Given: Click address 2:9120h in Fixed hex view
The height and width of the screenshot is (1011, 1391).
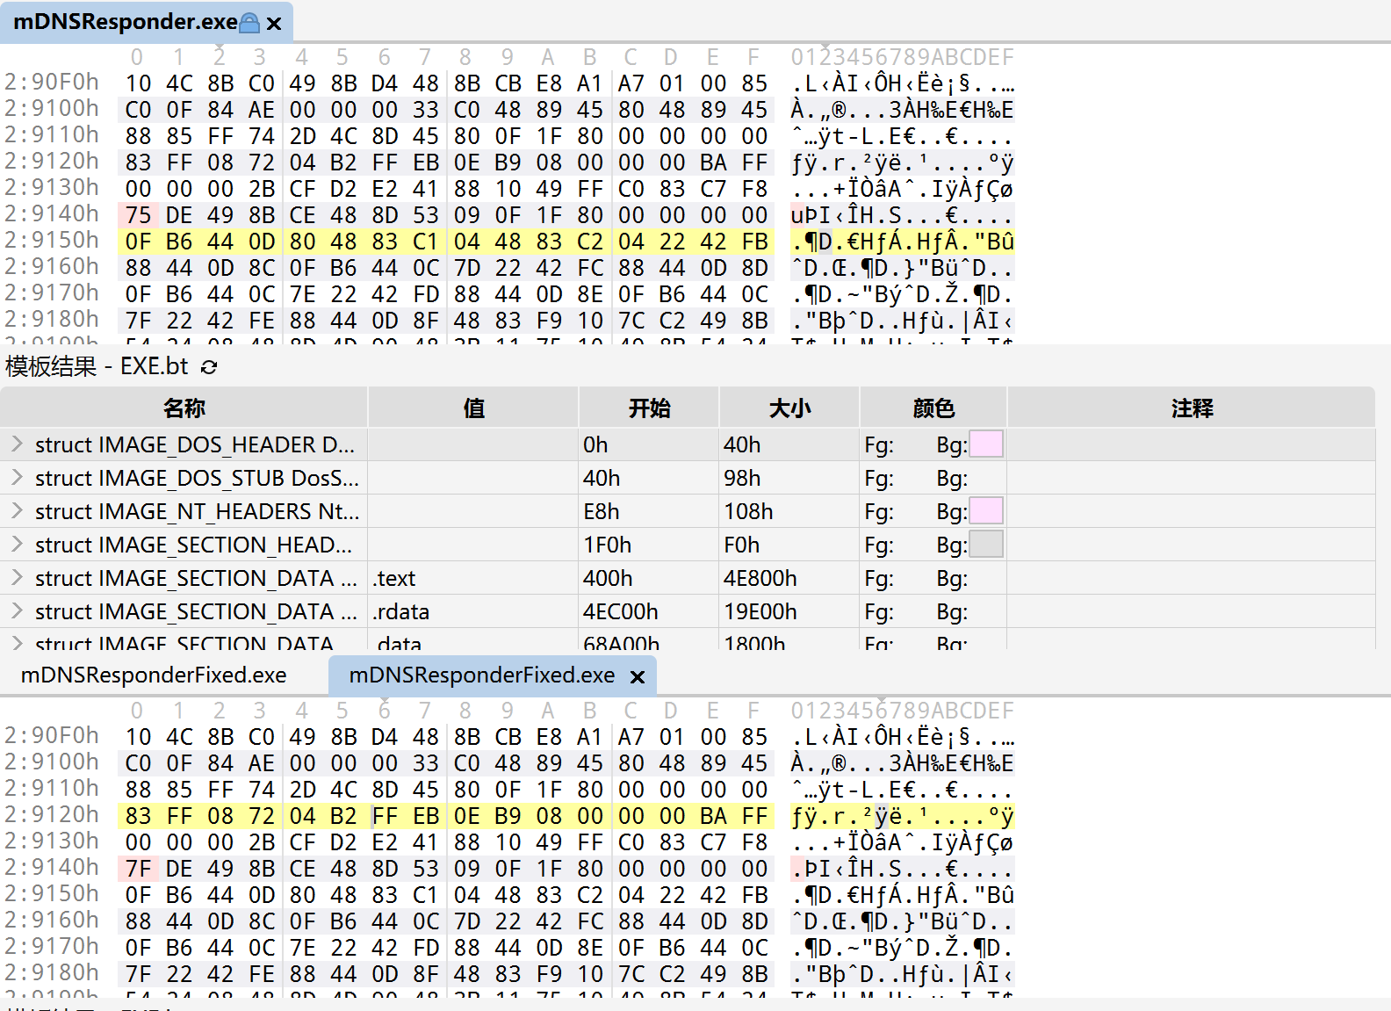Looking at the screenshot, I should 52,814.
